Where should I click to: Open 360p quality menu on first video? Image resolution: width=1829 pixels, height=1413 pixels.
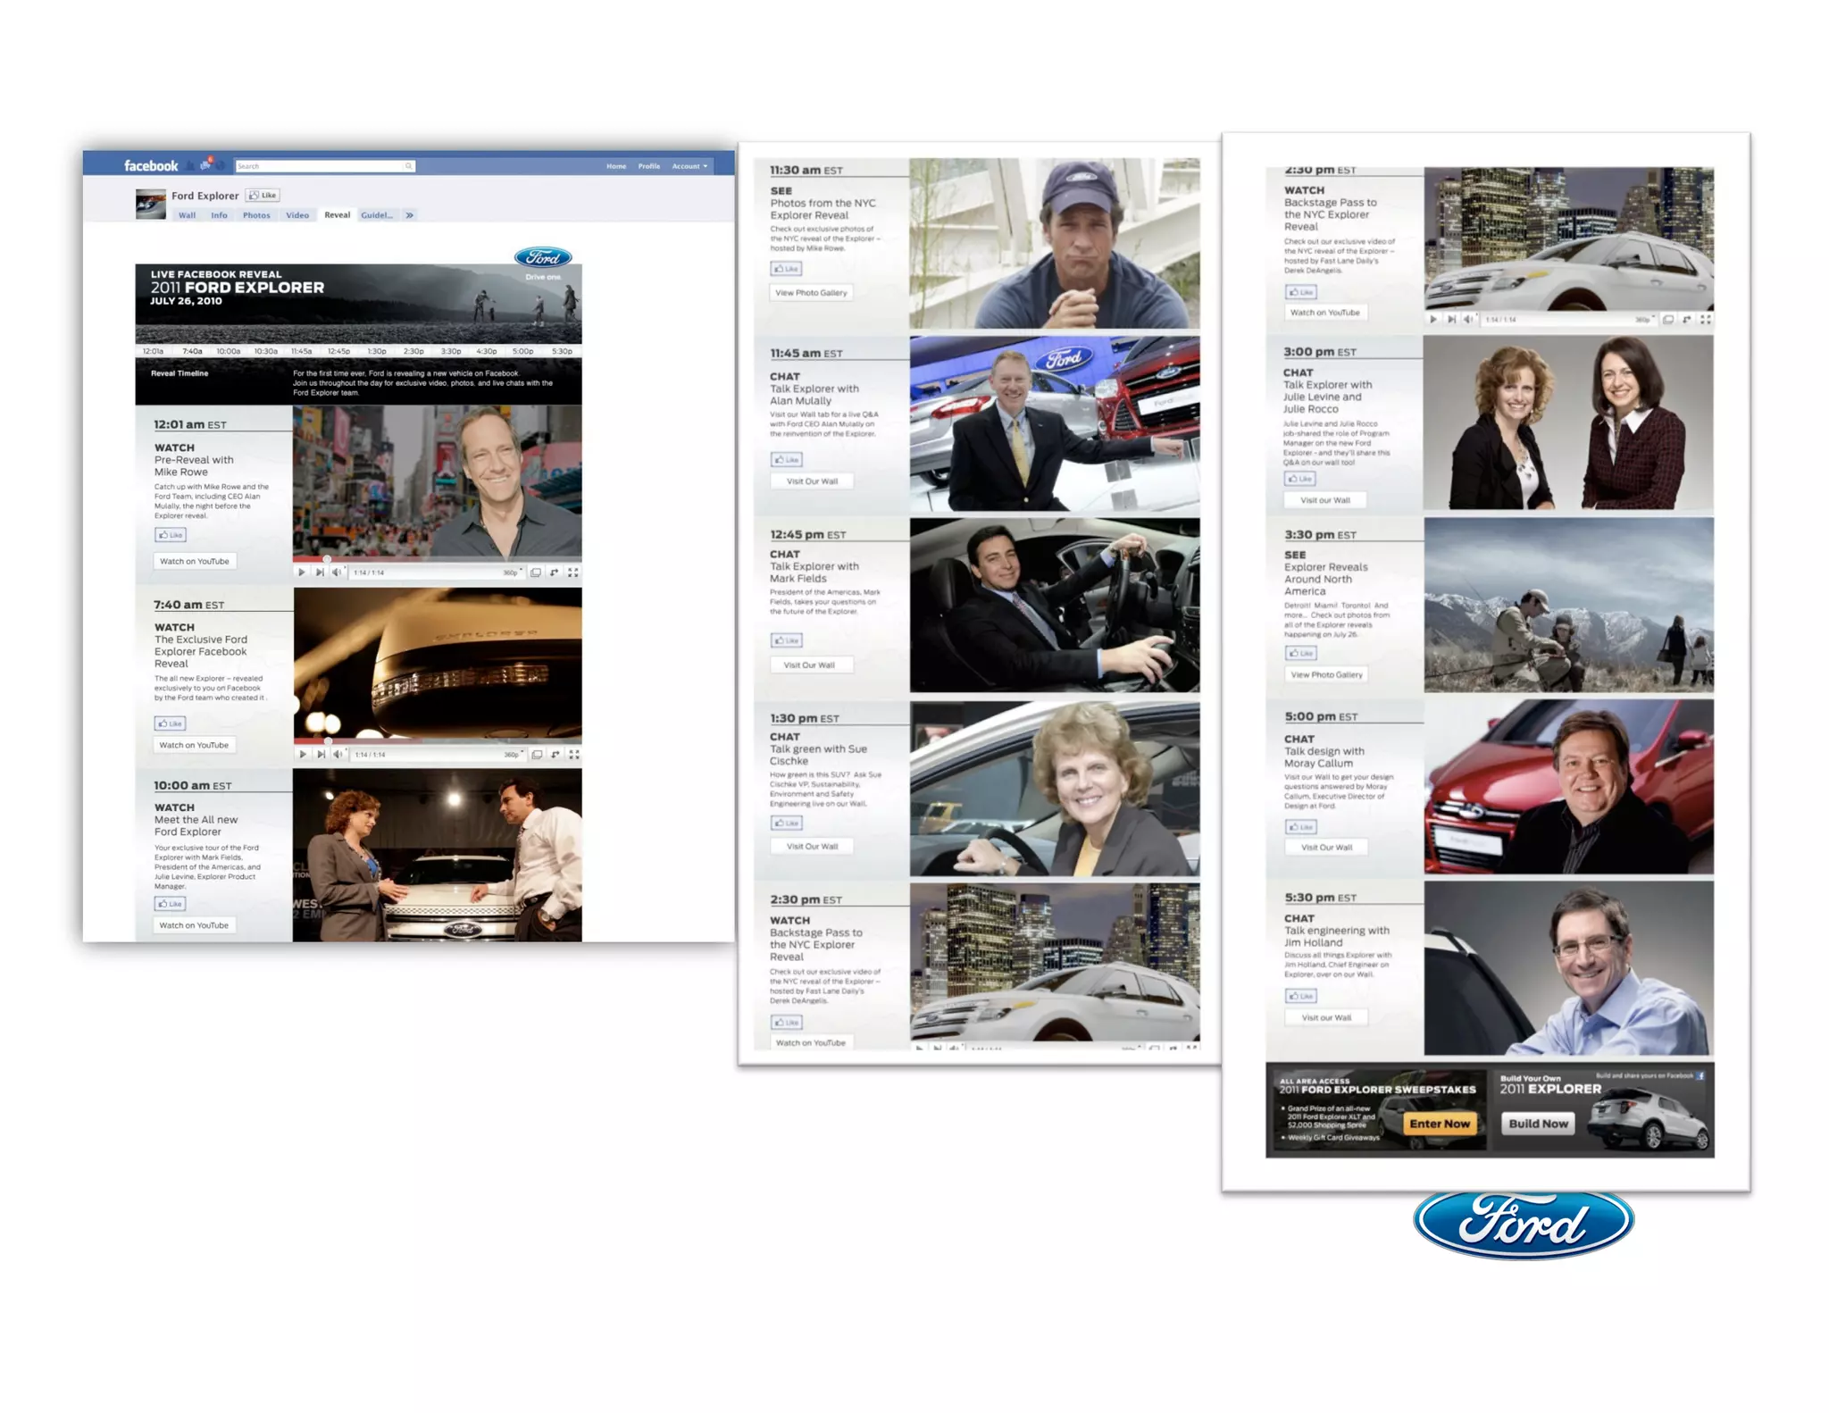(x=512, y=573)
